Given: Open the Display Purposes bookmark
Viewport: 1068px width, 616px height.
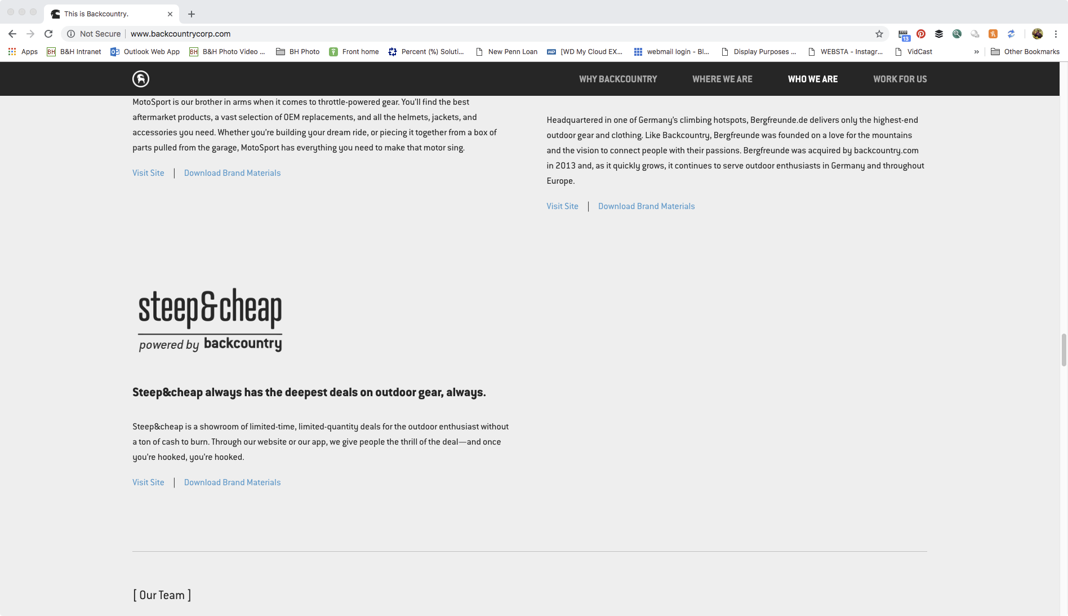Looking at the screenshot, I should 759,51.
